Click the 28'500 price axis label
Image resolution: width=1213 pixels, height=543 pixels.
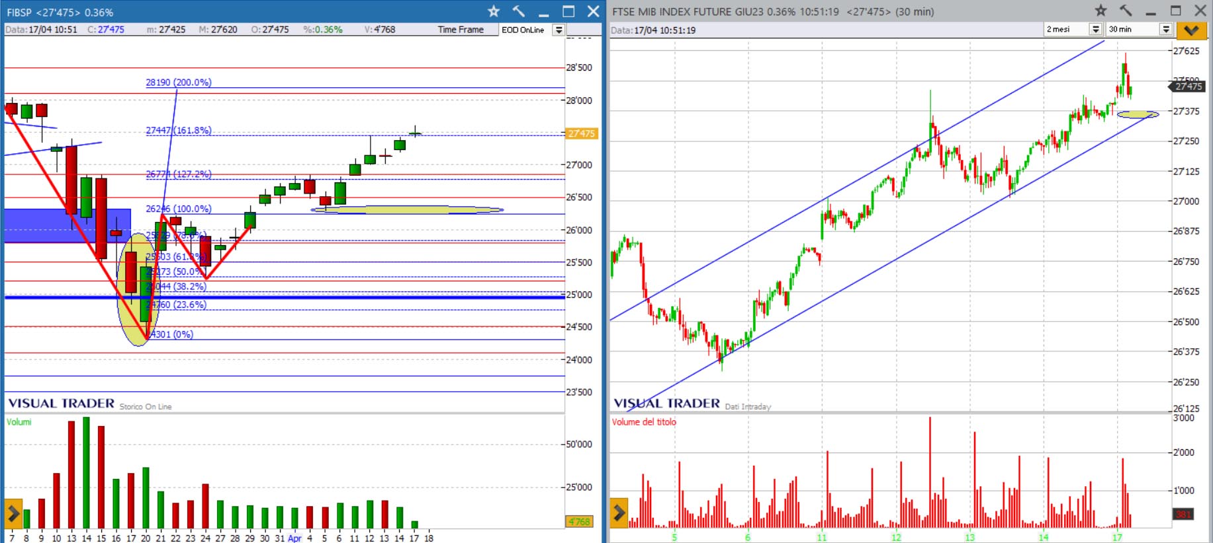click(579, 67)
